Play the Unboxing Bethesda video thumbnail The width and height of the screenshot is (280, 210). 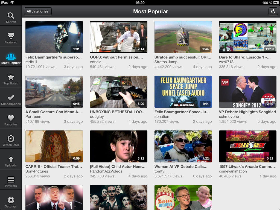click(x=119, y=92)
